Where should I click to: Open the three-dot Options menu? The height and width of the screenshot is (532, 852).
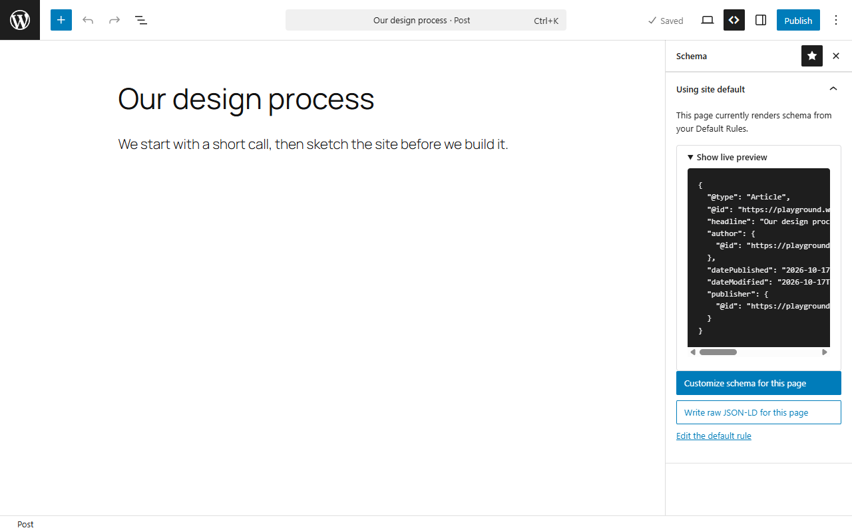(x=836, y=20)
